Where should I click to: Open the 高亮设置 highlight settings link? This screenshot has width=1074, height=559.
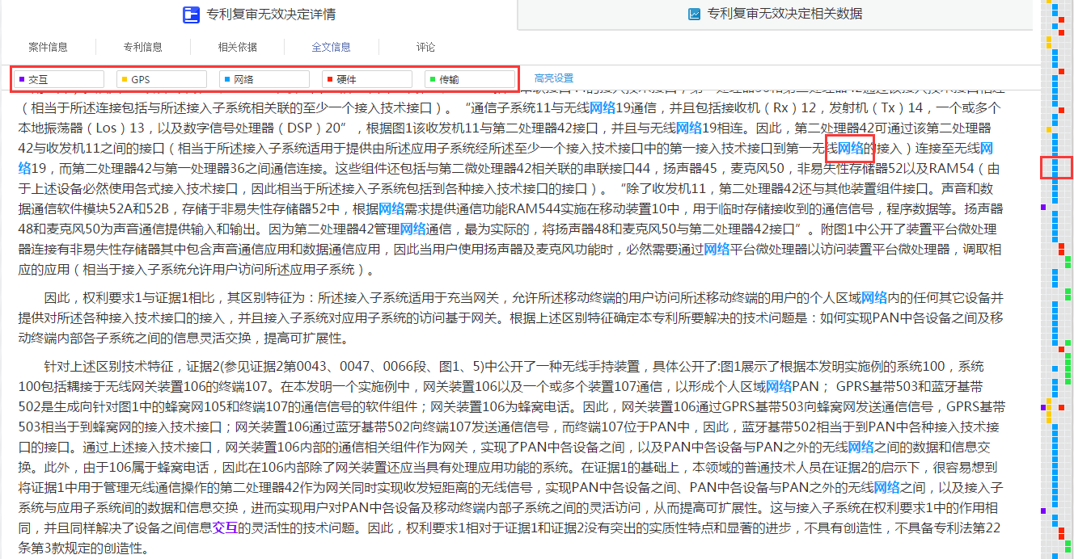point(553,78)
